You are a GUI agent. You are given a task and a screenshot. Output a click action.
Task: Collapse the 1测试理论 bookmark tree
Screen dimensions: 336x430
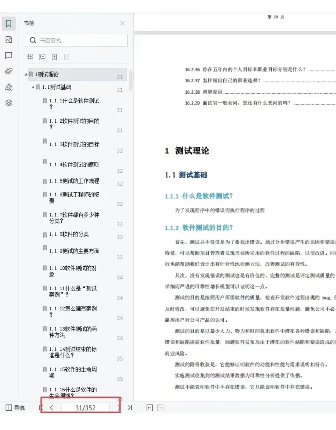pos(26,75)
